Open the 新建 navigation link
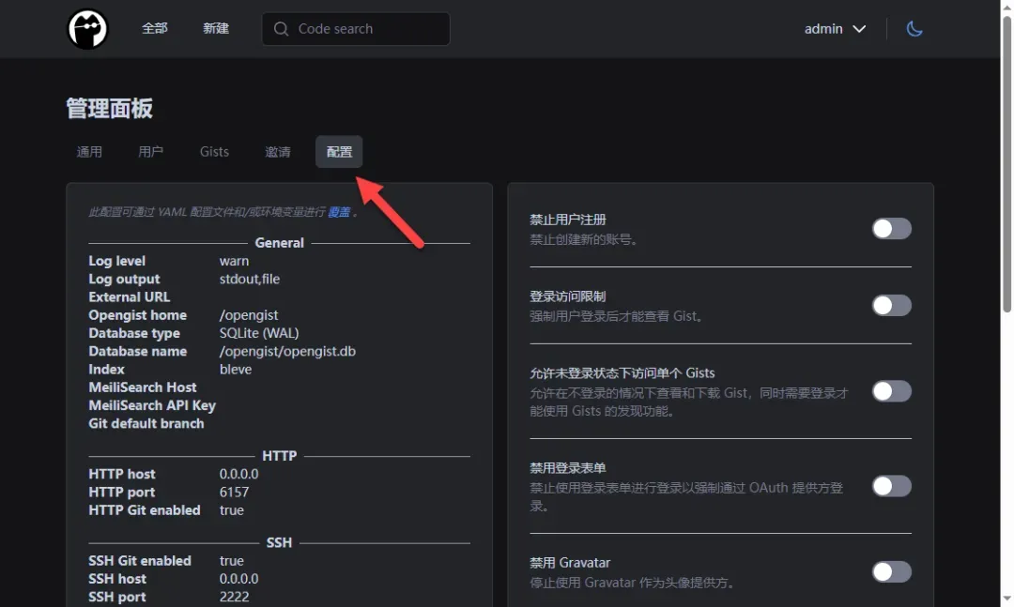This screenshot has height=607, width=1014. point(215,28)
